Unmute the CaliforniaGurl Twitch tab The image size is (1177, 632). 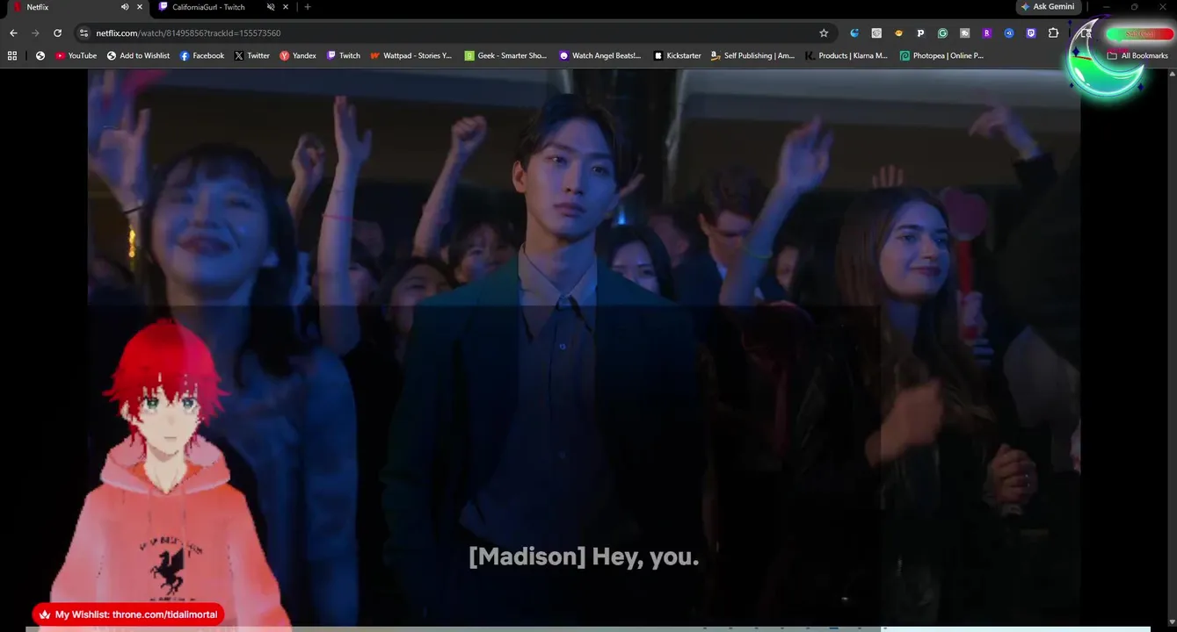click(x=270, y=7)
